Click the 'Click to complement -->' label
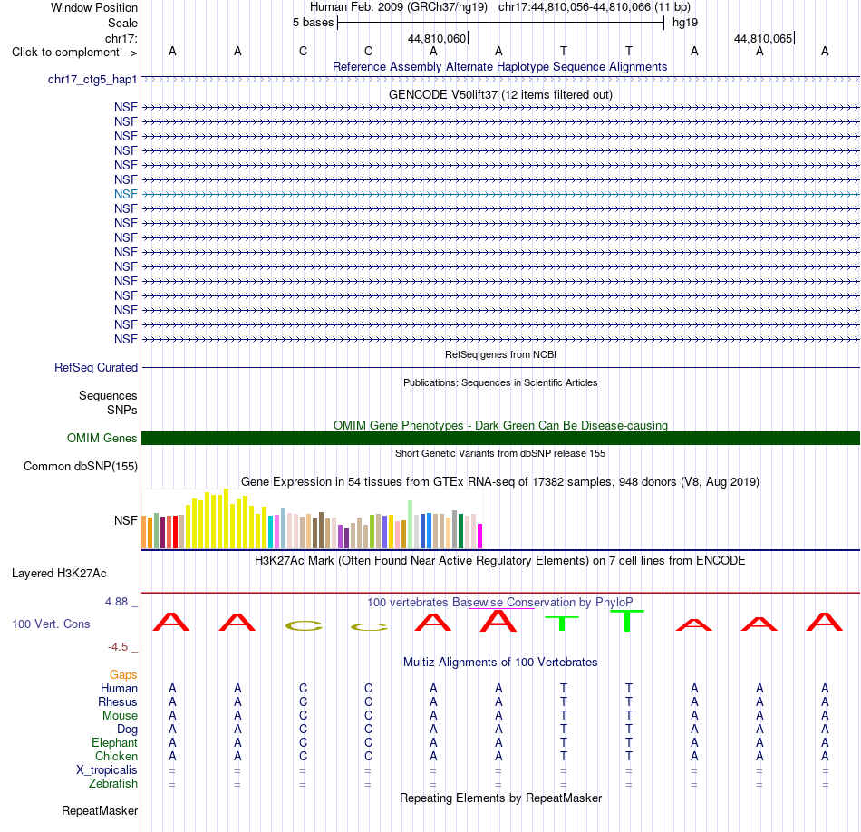The width and height of the screenshot is (861, 832). [74, 53]
